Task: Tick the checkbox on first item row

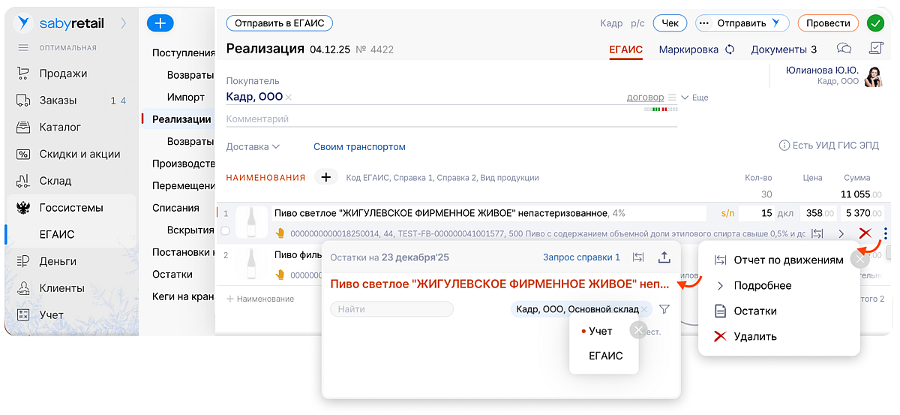Action: pyautogui.click(x=226, y=231)
